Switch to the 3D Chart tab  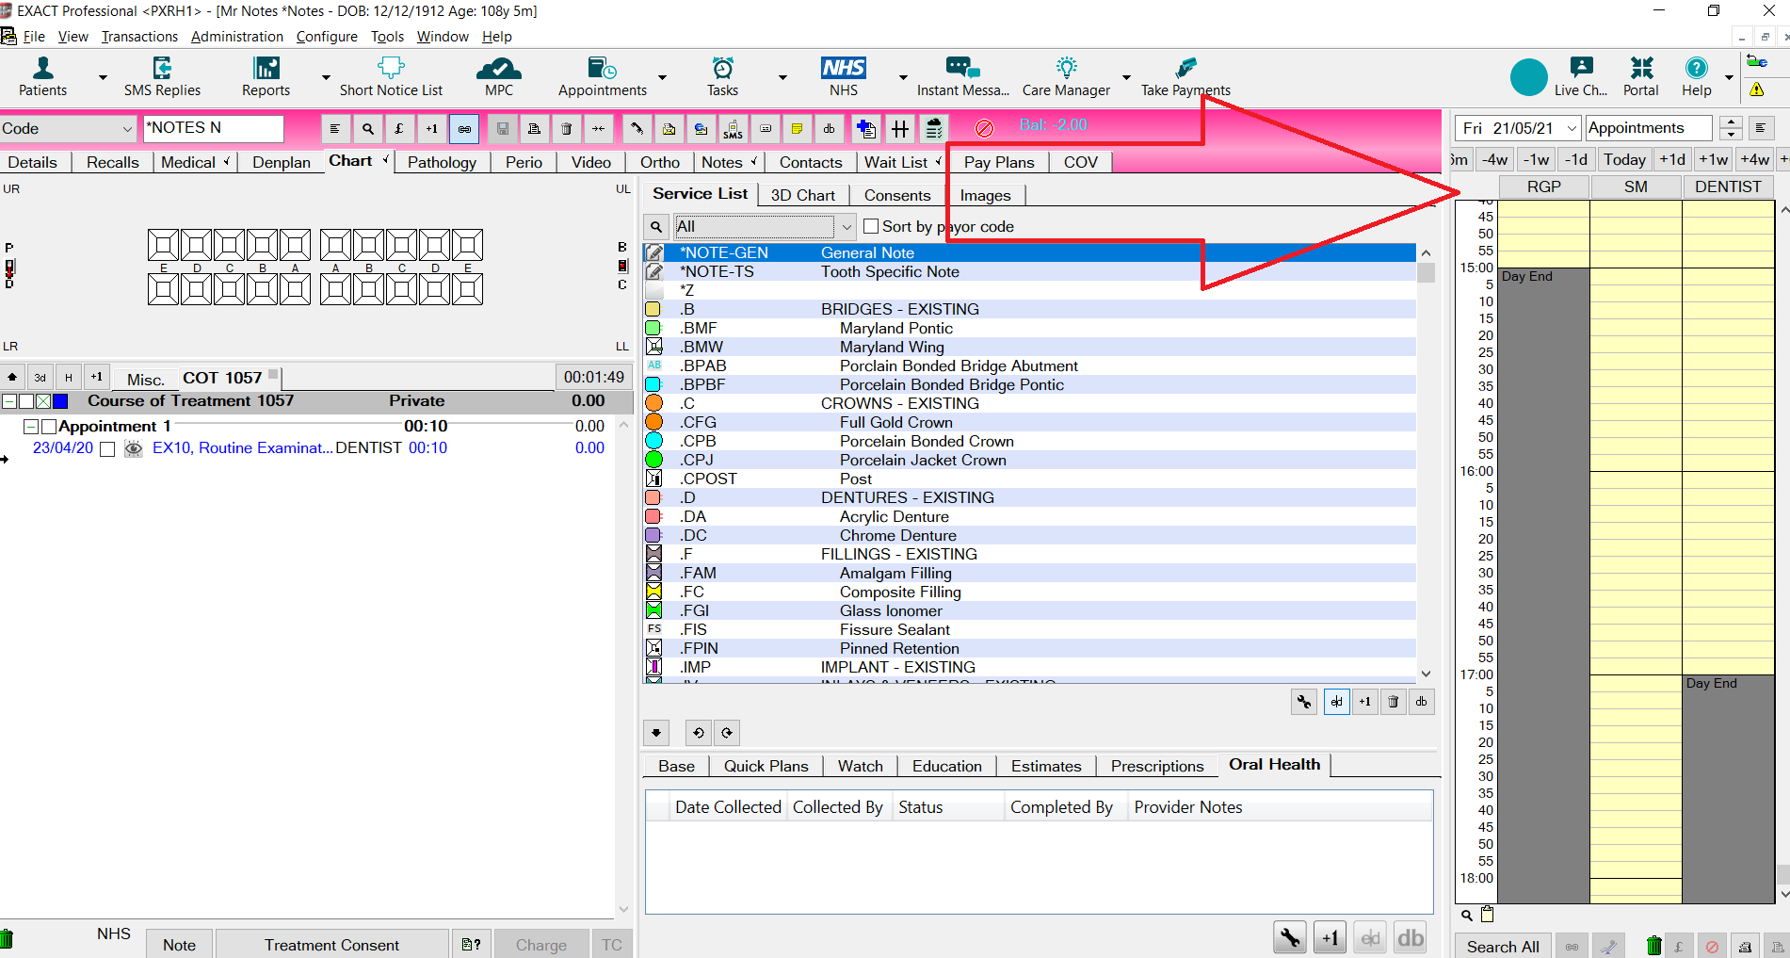pos(802,195)
